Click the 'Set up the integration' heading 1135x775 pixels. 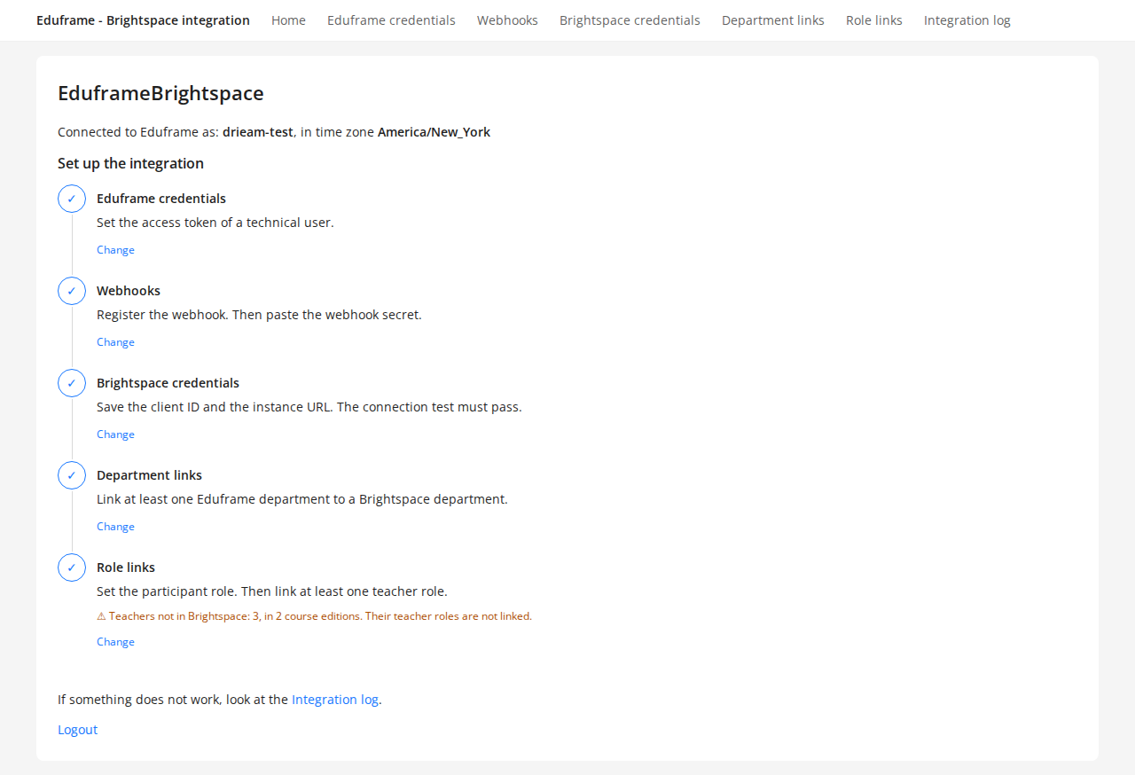click(130, 163)
